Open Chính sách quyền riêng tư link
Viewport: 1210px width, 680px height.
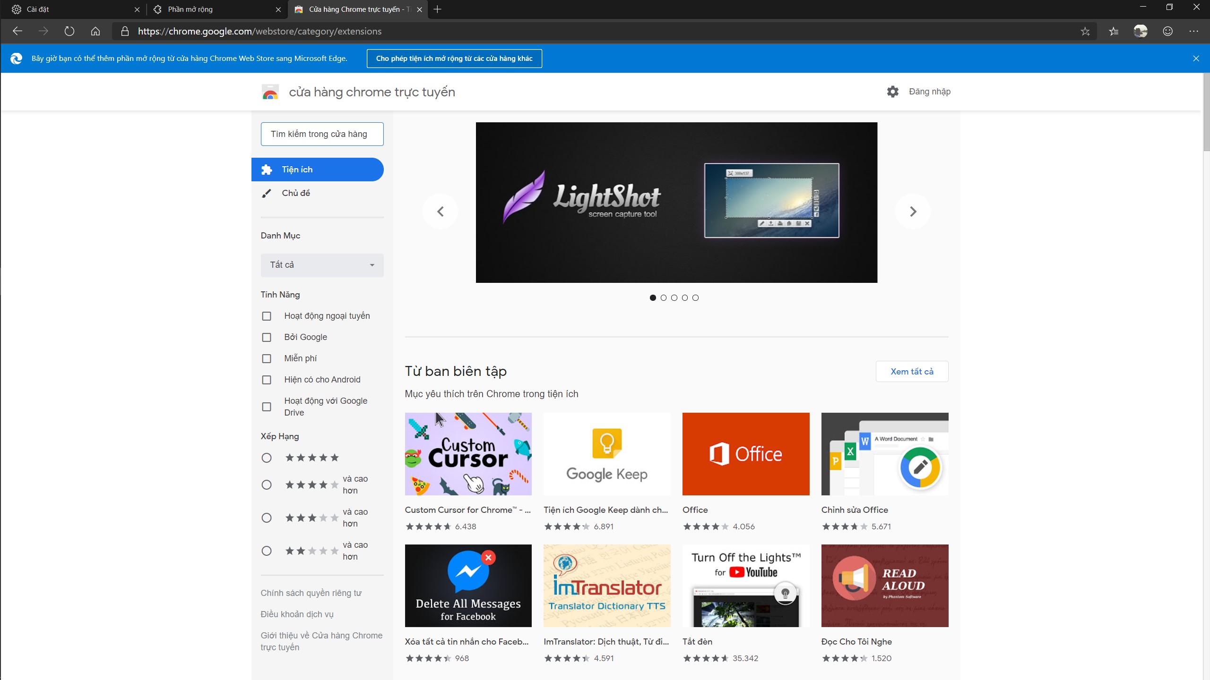(311, 593)
